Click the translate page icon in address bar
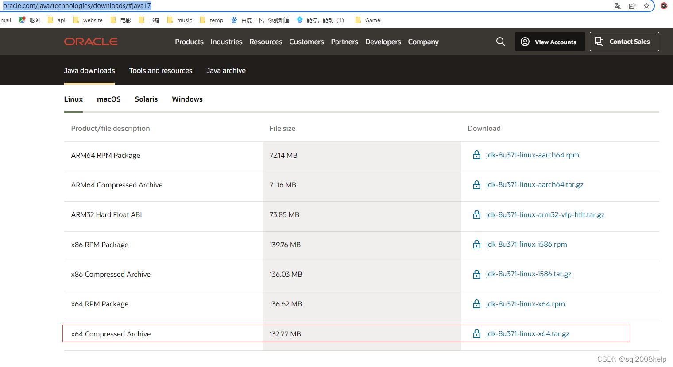Image resolution: width=673 pixels, height=367 pixels. point(618,6)
